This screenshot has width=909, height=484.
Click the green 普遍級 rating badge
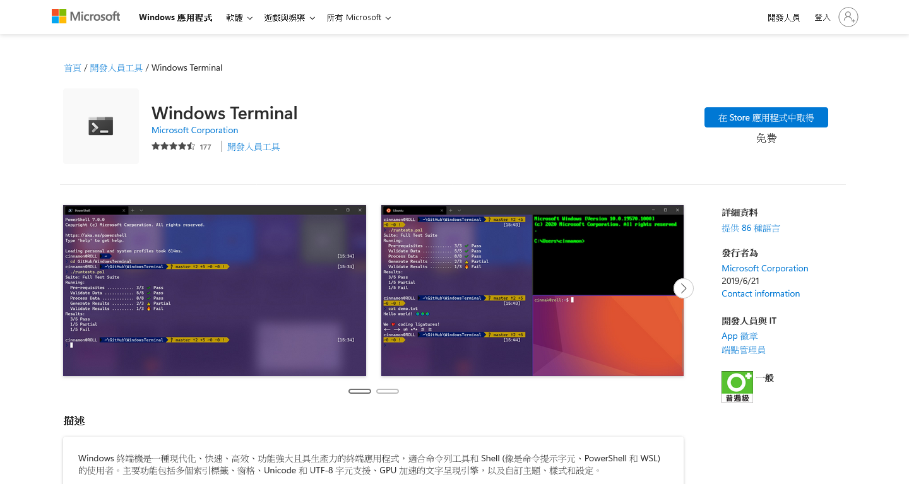pyautogui.click(x=737, y=386)
